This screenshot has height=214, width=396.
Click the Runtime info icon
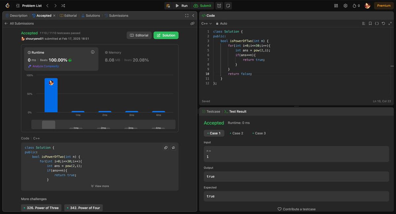(92, 52)
